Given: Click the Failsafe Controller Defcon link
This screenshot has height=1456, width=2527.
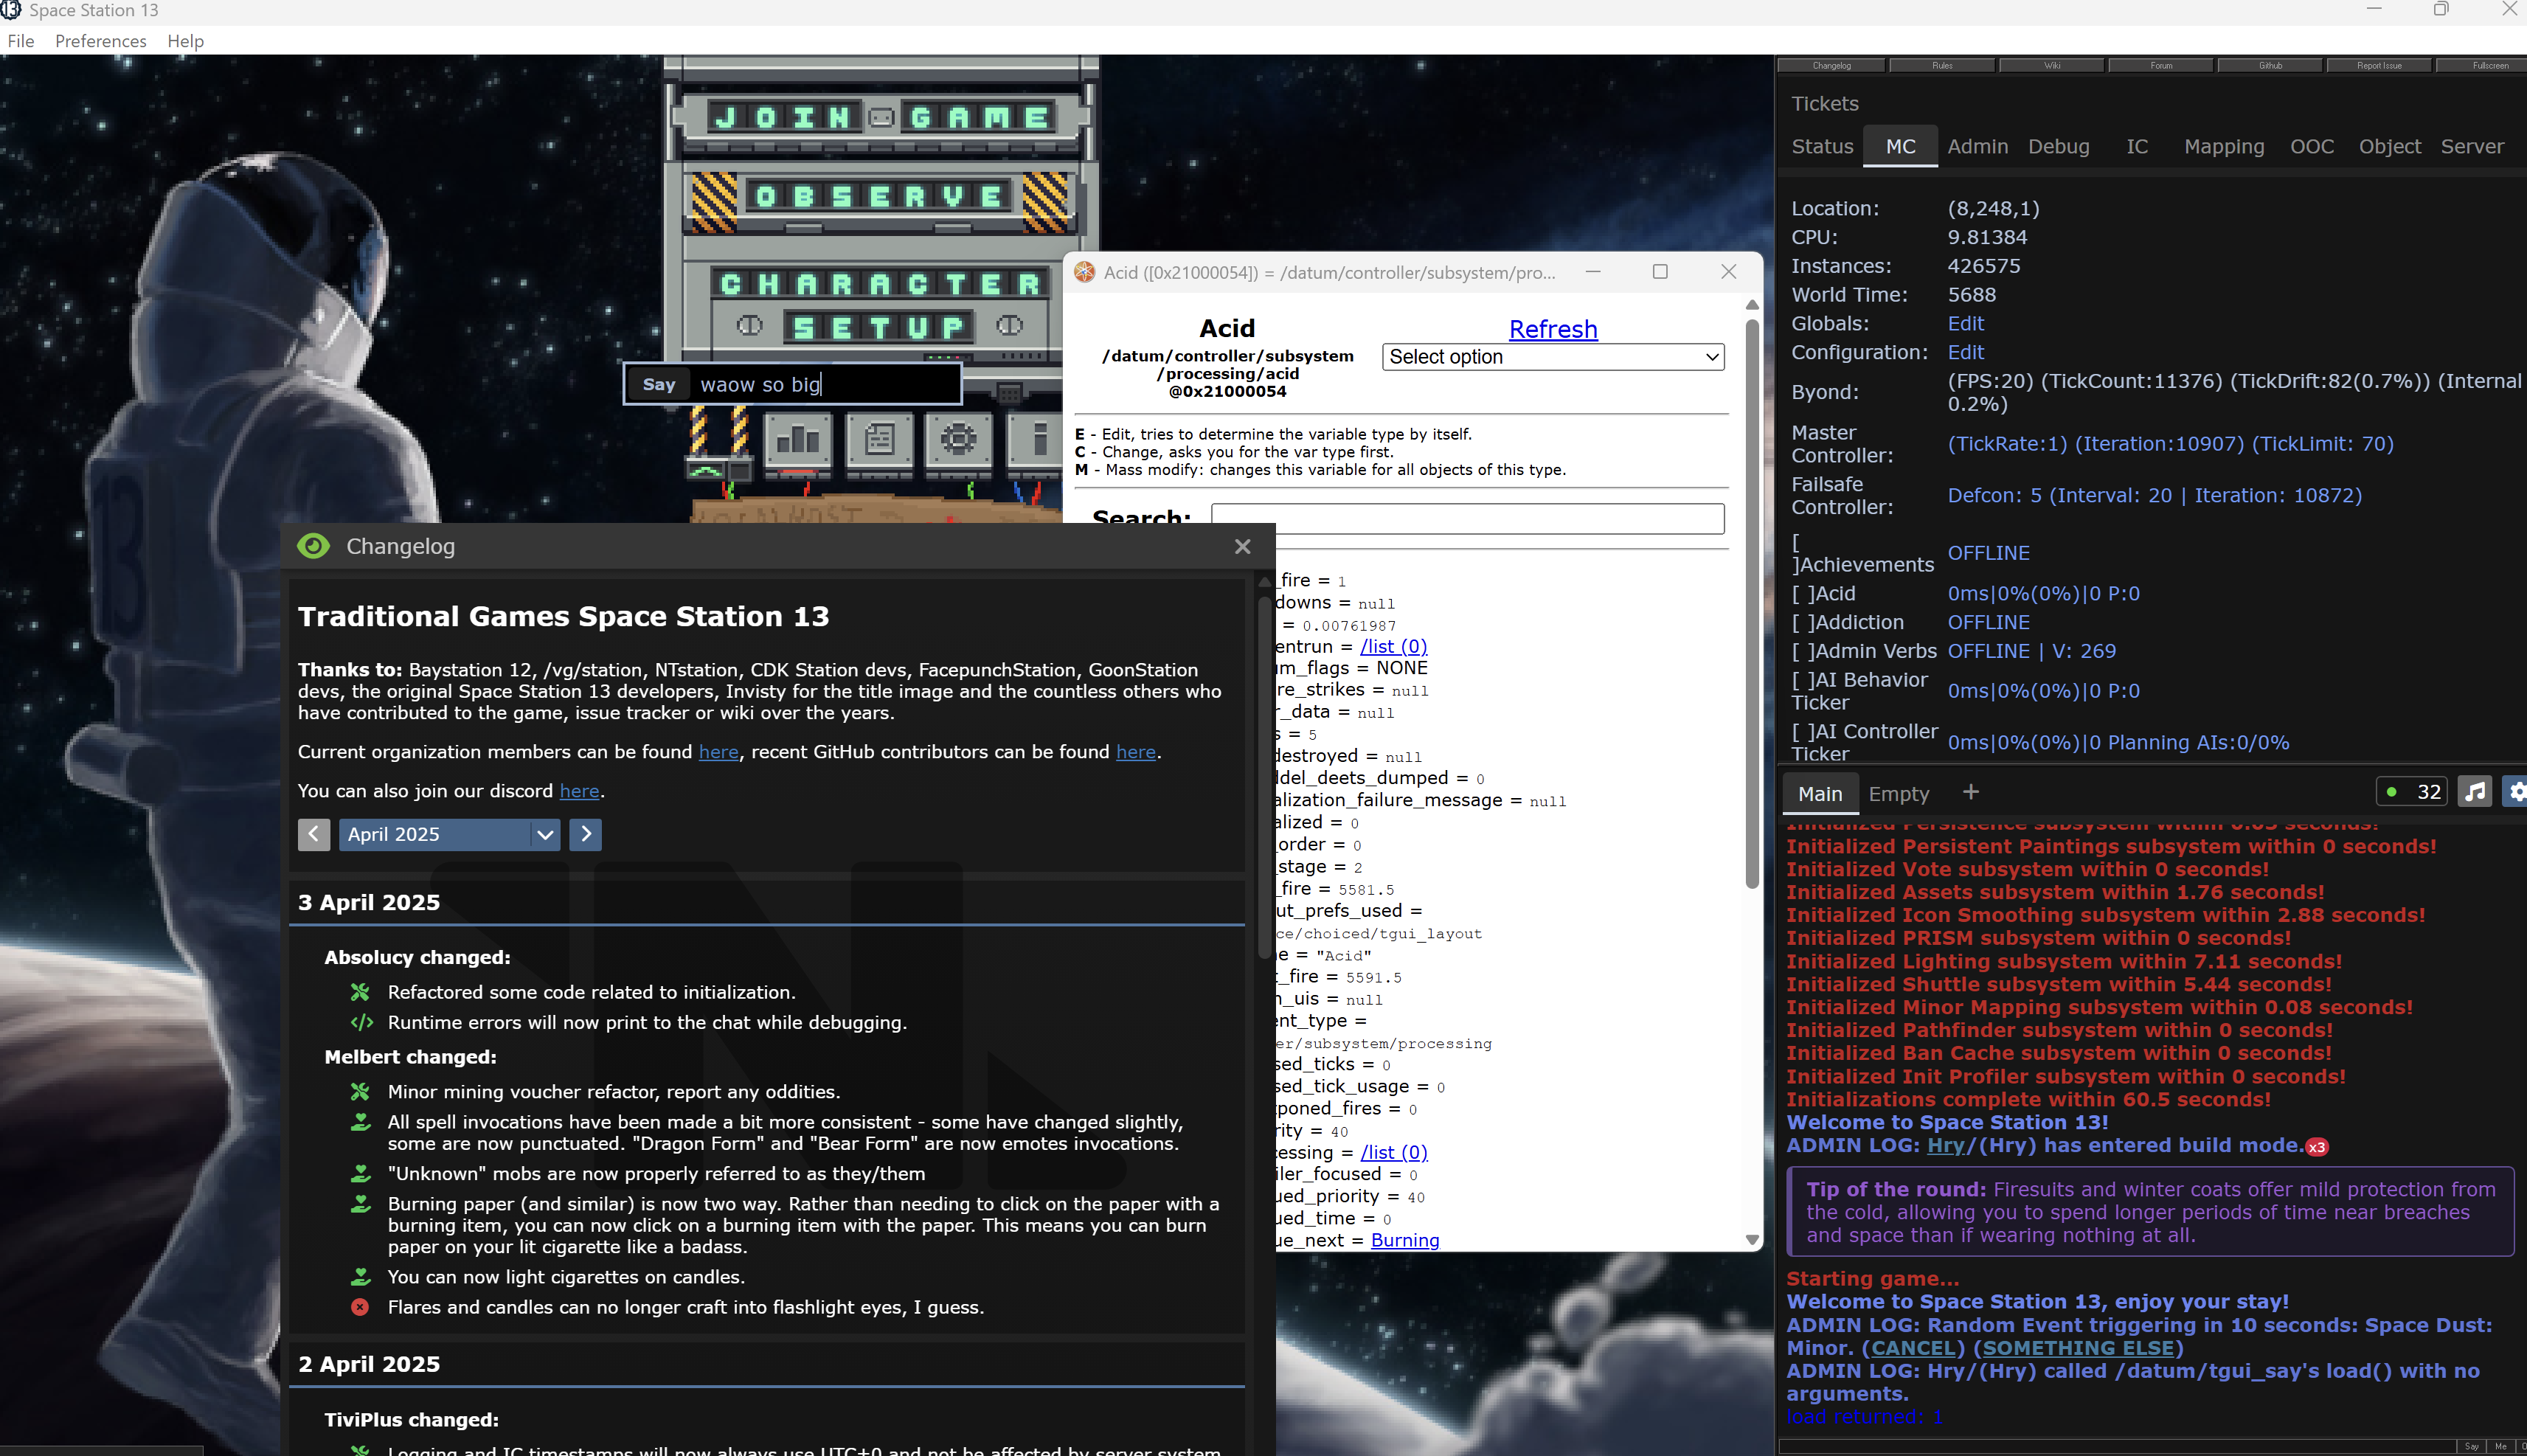Looking at the screenshot, I should pyautogui.click(x=2154, y=495).
